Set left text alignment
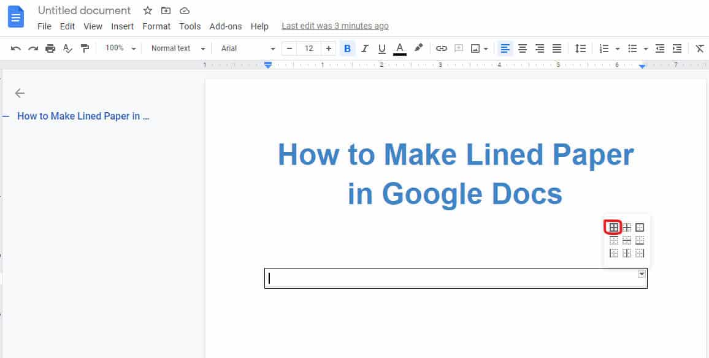Image resolution: width=709 pixels, height=358 pixels. pyautogui.click(x=505, y=48)
